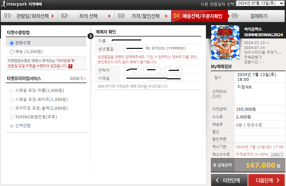This screenshot has width=286, height=186.
Task: Click the 다음단계 button
Action: pos(266,180)
